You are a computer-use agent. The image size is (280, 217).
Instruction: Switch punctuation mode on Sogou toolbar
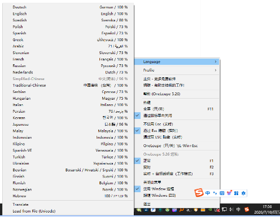[215, 193]
